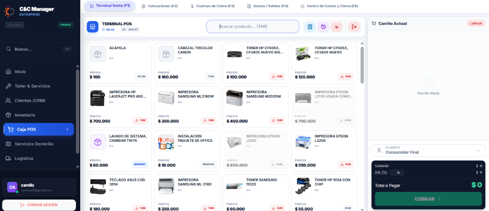The height and width of the screenshot is (211, 489).
Task: Click the OWNER role badge
Action: [x=65, y=25]
